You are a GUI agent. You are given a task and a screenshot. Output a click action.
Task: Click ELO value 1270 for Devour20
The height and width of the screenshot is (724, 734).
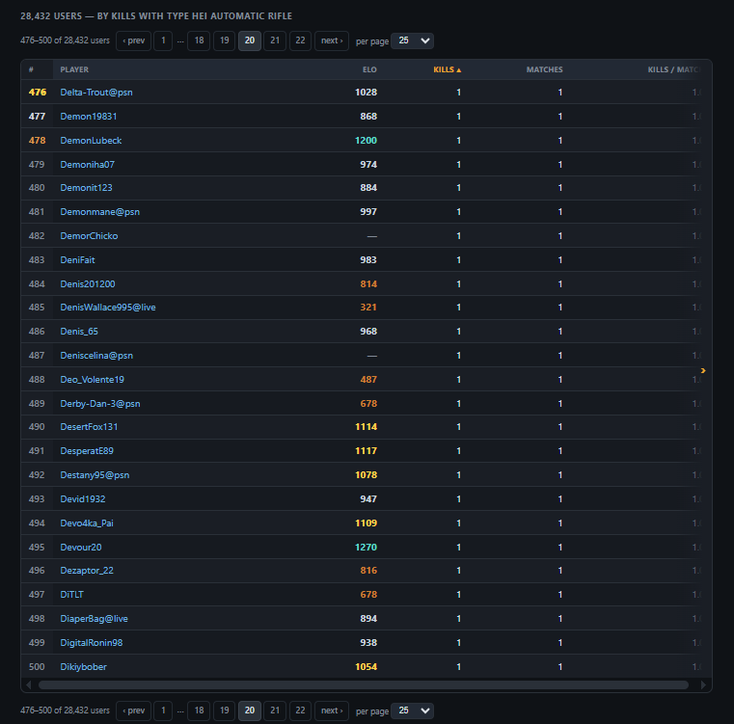(367, 547)
